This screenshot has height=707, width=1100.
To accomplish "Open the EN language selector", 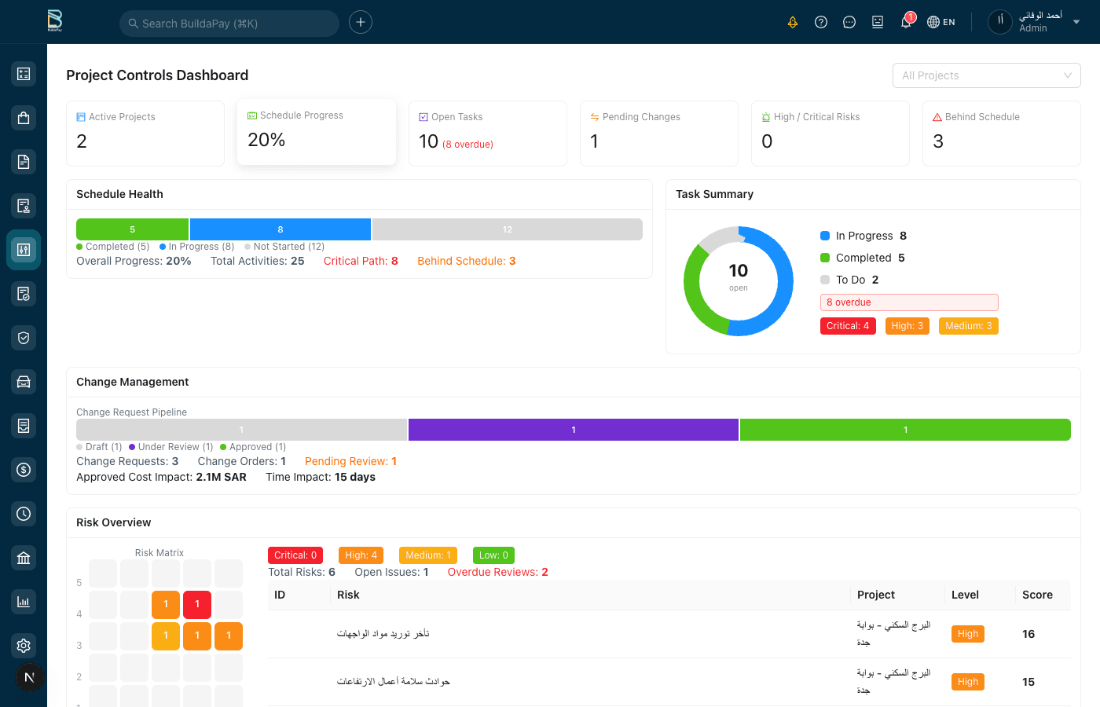I will 940,21.
